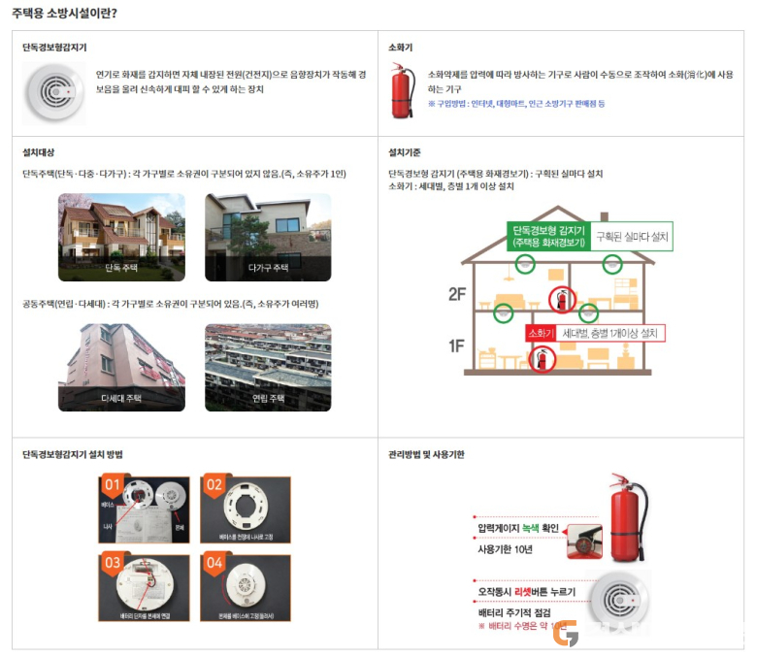The width and height of the screenshot is (757, 657).
Task: View installation step 03 battery connection image
Action: pyautogui.click(x=144, y=587)
